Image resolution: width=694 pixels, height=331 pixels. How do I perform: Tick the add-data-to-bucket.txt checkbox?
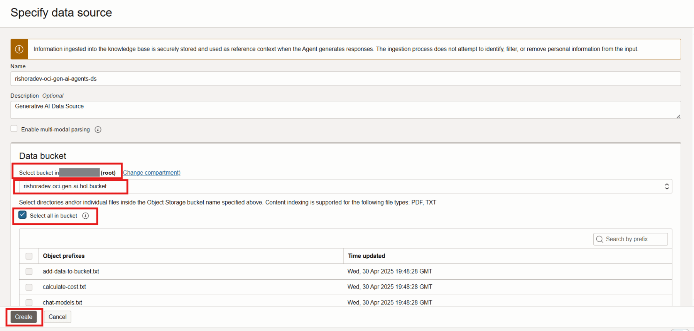(x=29, y=272)
